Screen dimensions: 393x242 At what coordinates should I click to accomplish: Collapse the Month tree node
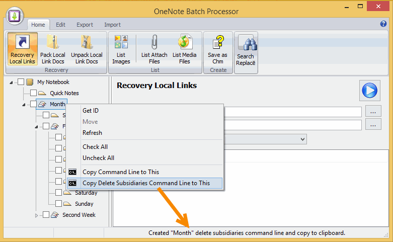tap(24, 105)
